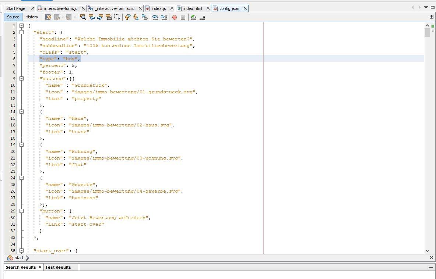Viewport: 436px width, 279px height.
Task: Jump to next bookmark icon
Action: [136, 17]
